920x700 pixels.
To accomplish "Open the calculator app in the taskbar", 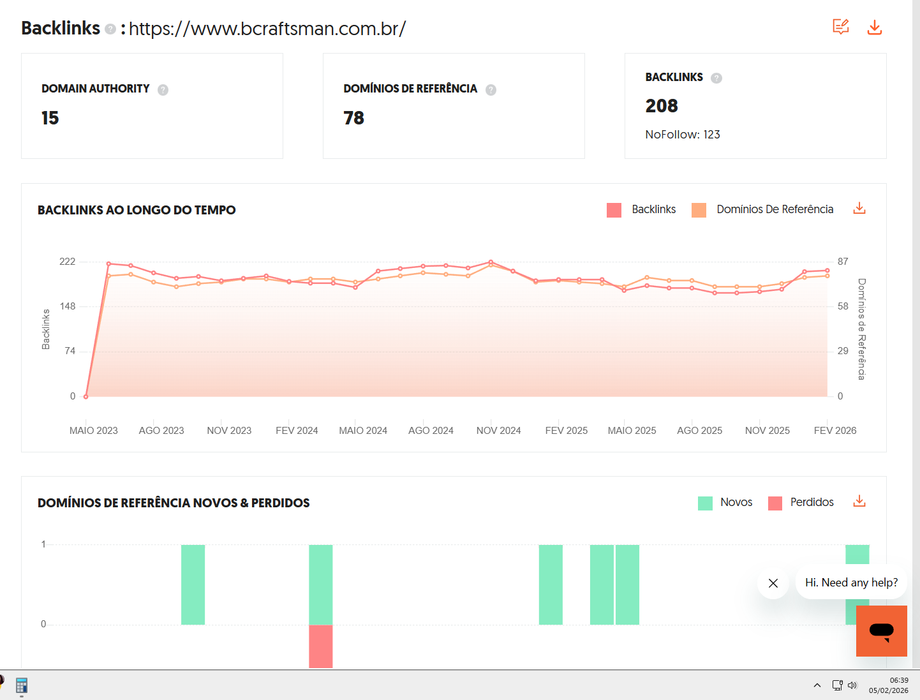I will 22,685.
